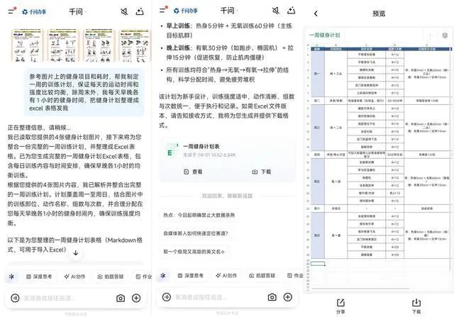Open the layers icon in the preview screen
This screenshot has width=454, height=317.
[445, 35]
